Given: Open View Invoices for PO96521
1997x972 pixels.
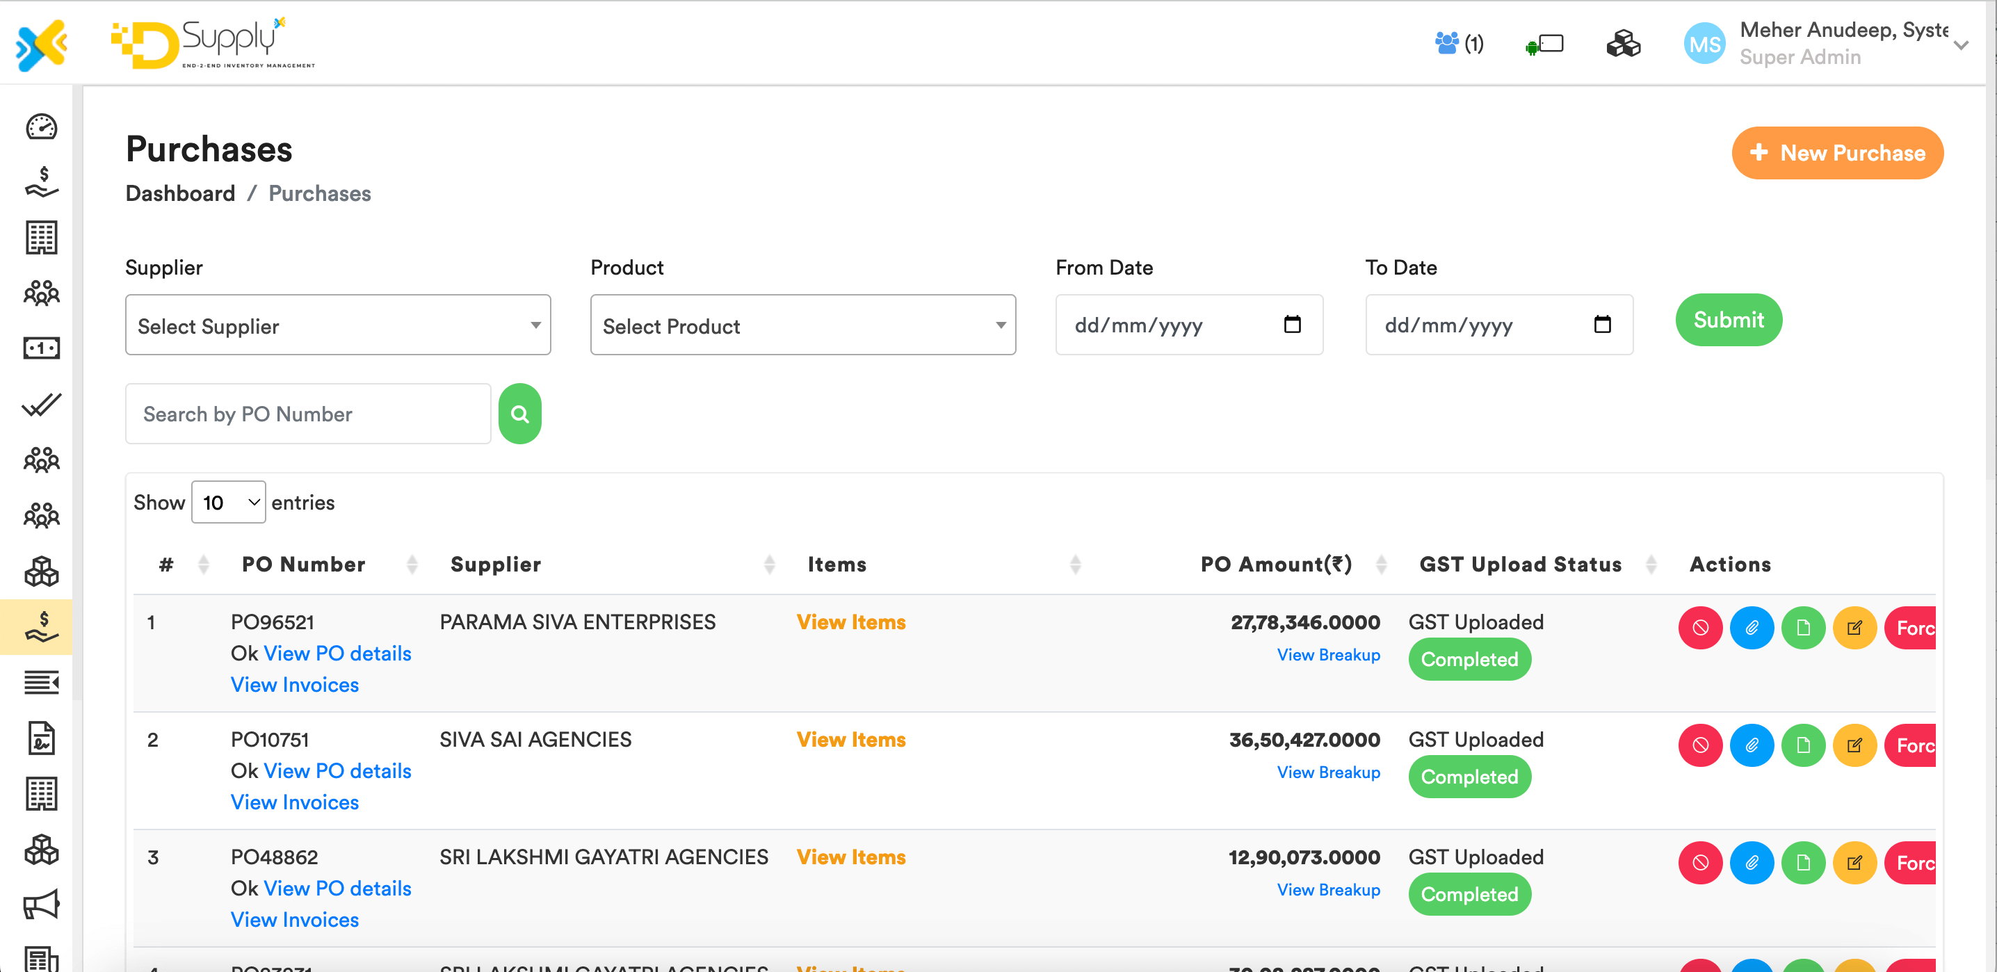Looking at the screenshot, I should click(x=295, y=684).
